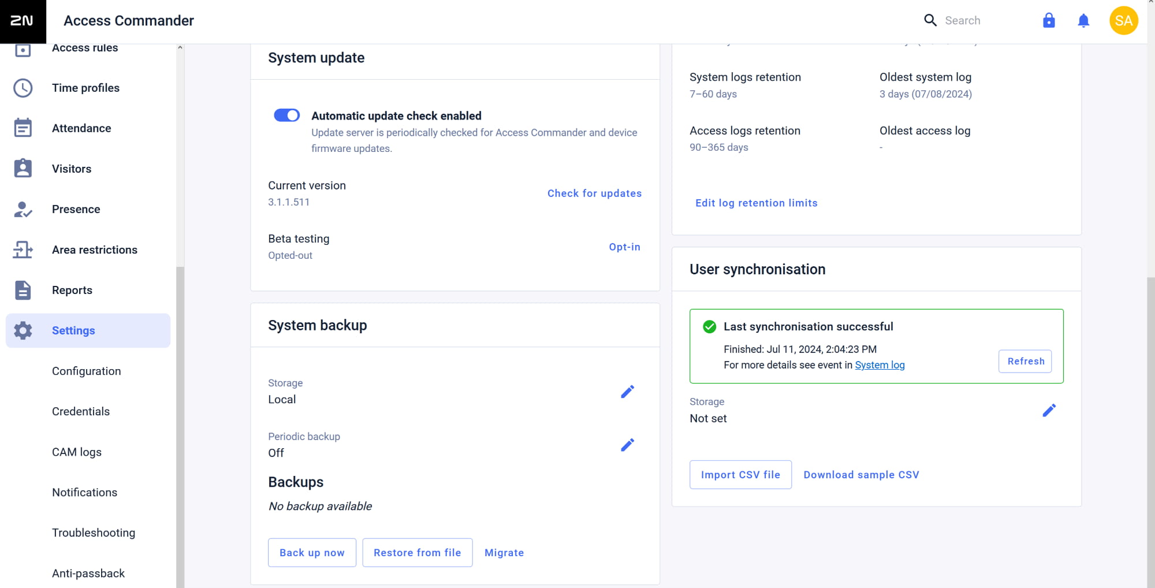Click version number 3.1.1.511
The height and width of the screenshot is (588, 1155).
pos(289,202)
